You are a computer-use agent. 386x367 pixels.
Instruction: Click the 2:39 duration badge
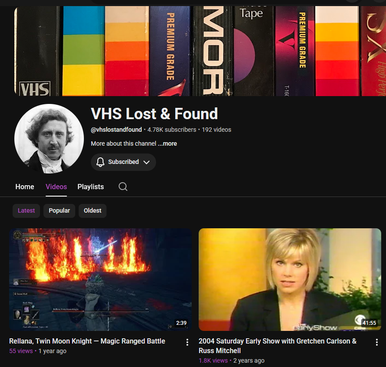click(x=181, y=323)
